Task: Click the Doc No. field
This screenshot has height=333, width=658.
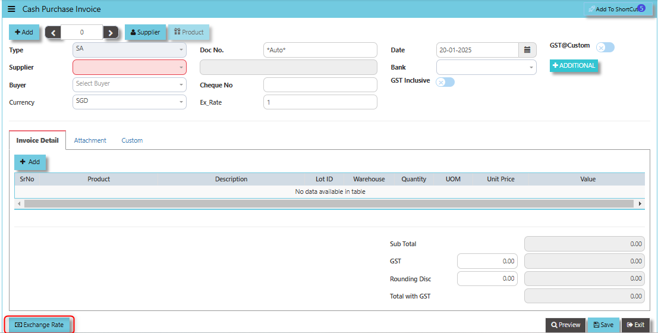Action: [x=320, y=50]
